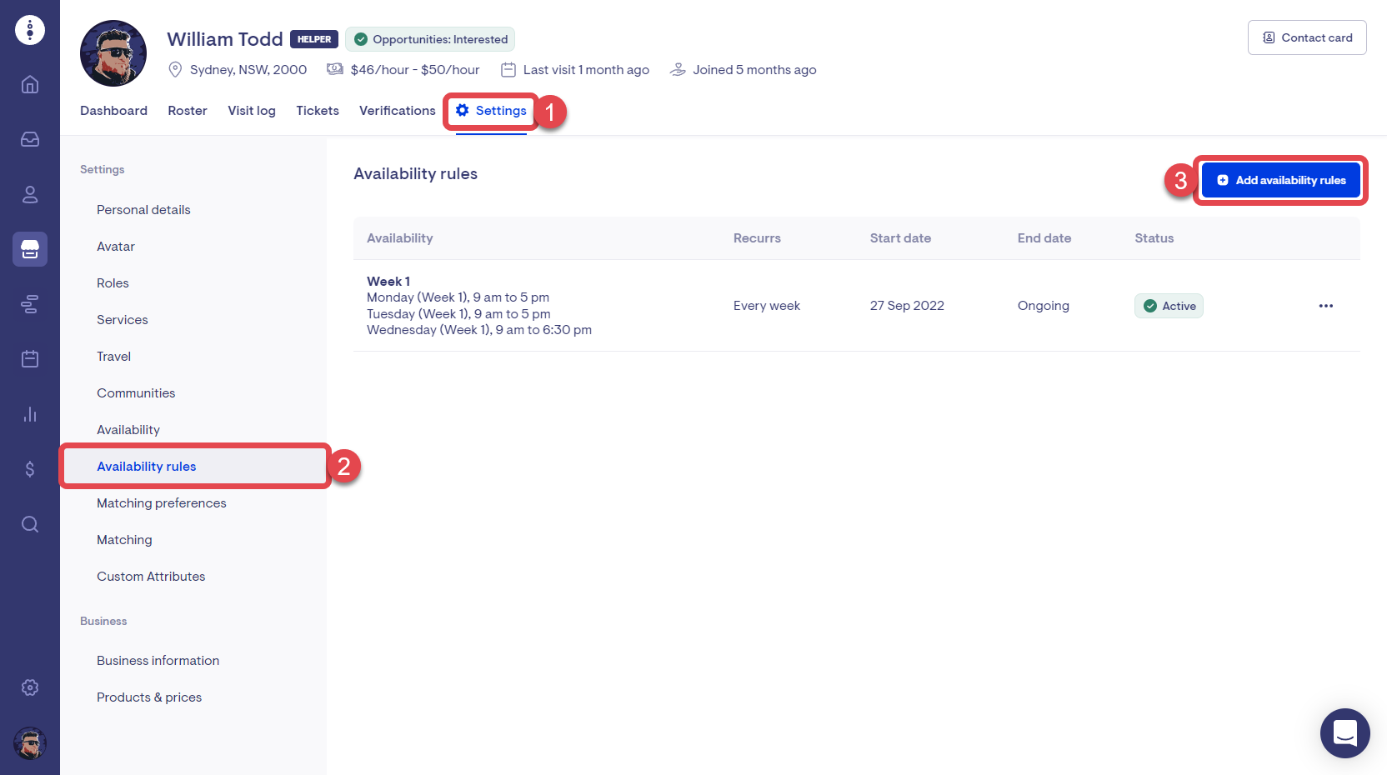The width and height of the screenshot is (1387, 775).
Task: Open the inbox tray icon
Action: 30,139
